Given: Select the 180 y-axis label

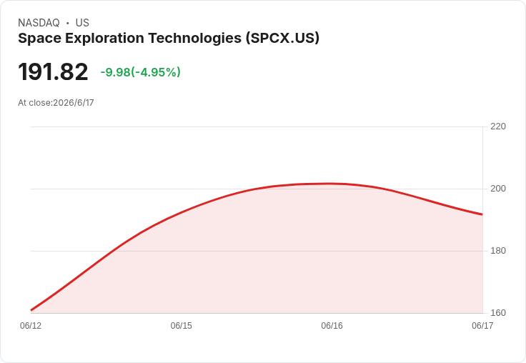Looking at the screenshot, I should (498, 251).
